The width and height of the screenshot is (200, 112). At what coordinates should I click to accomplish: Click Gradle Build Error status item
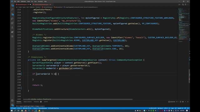[x=53, y=108]
